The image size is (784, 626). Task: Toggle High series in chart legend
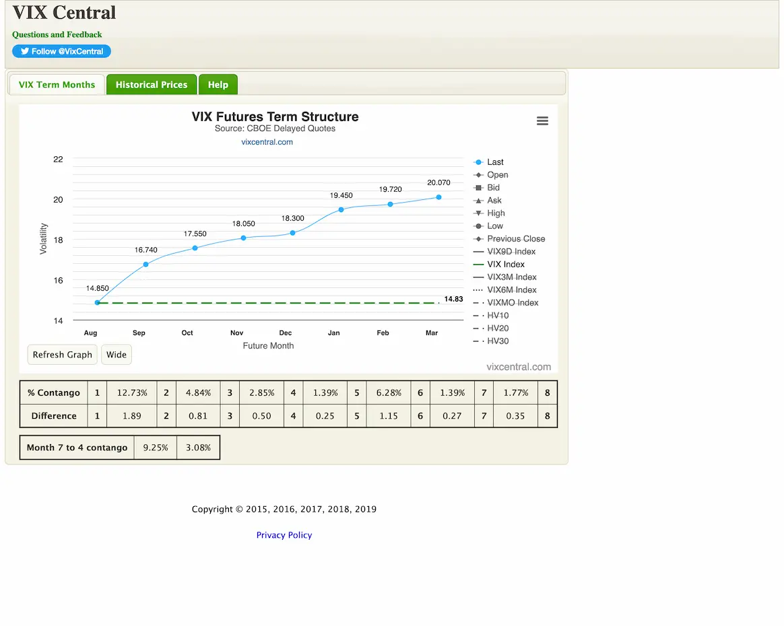click(x=496, y=213)
